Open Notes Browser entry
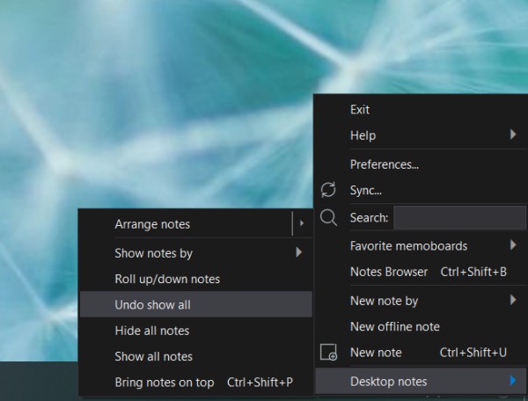Image resolution: width=528 pixels, height=401 pixels. (x=421, y=272)
